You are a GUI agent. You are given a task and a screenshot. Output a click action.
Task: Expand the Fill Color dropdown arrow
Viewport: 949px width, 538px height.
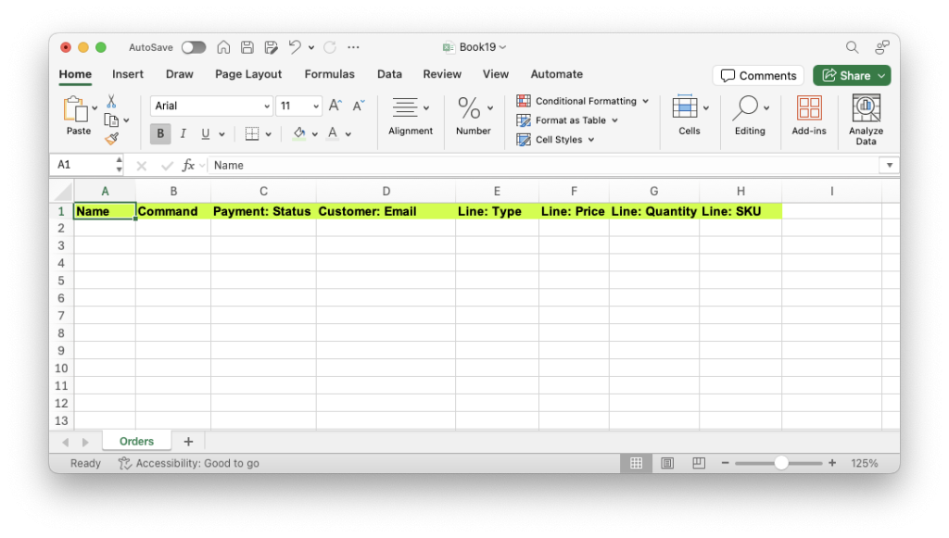[315, 133]
